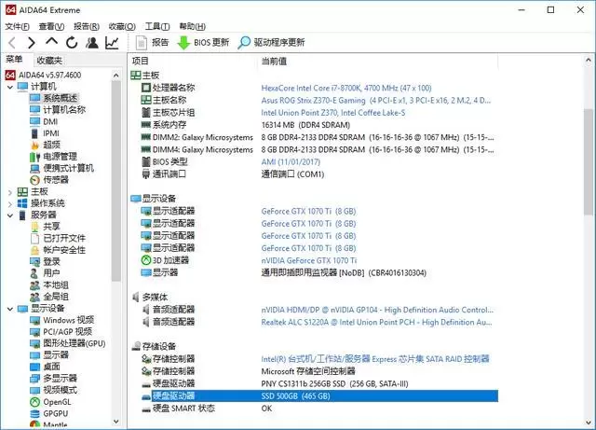Expand the 操作系统 tree node

10,203
